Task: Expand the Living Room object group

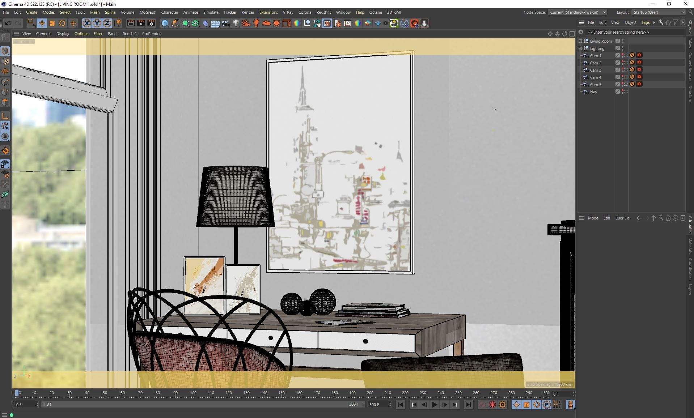Action: (580, 41)
